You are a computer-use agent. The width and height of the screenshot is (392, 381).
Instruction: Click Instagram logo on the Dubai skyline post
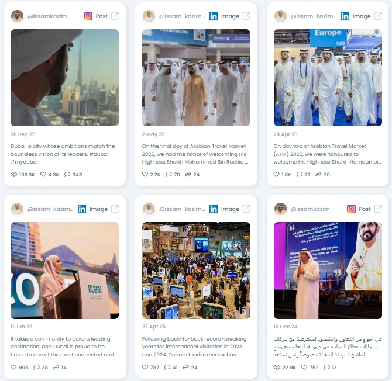[88, 16]
